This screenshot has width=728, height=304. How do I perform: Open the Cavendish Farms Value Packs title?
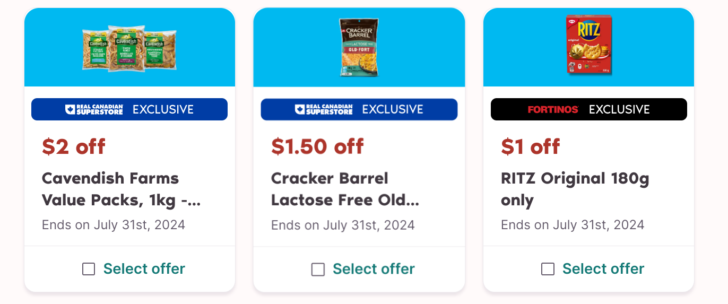122,189
